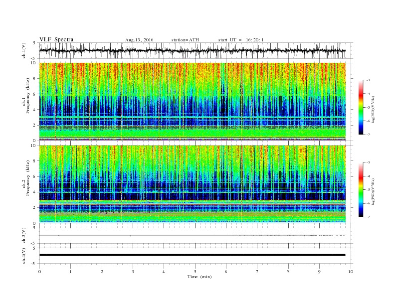Click the 'station=ATH' label

(x=185, y=40)
